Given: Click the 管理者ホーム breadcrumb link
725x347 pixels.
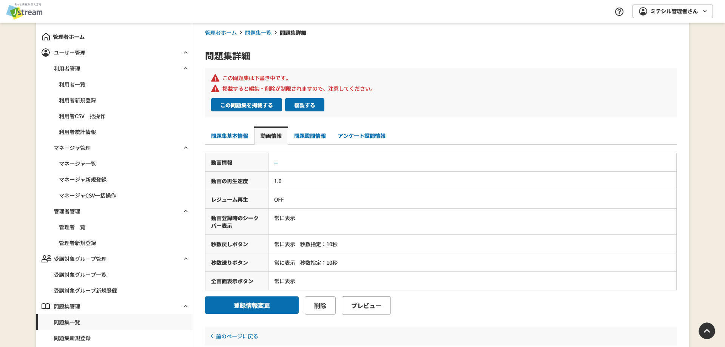Looking at the screenshot, I should (221, 33).
